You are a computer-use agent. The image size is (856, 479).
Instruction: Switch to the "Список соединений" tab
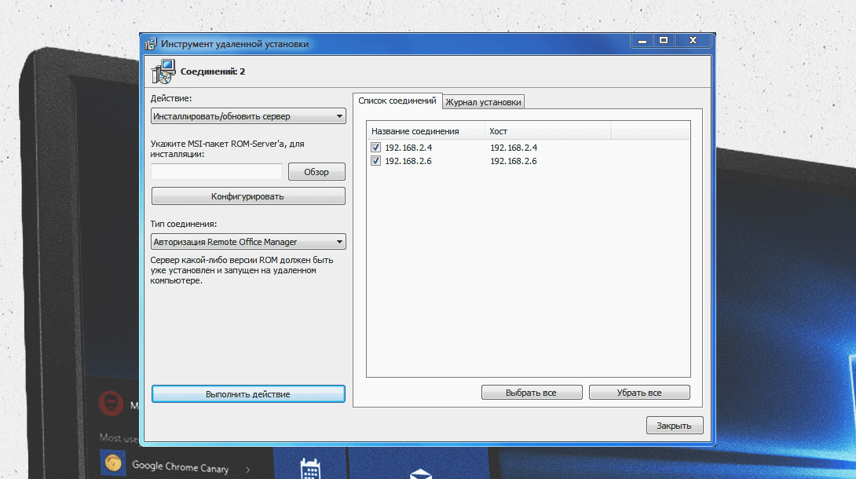[x=397, y=101]
